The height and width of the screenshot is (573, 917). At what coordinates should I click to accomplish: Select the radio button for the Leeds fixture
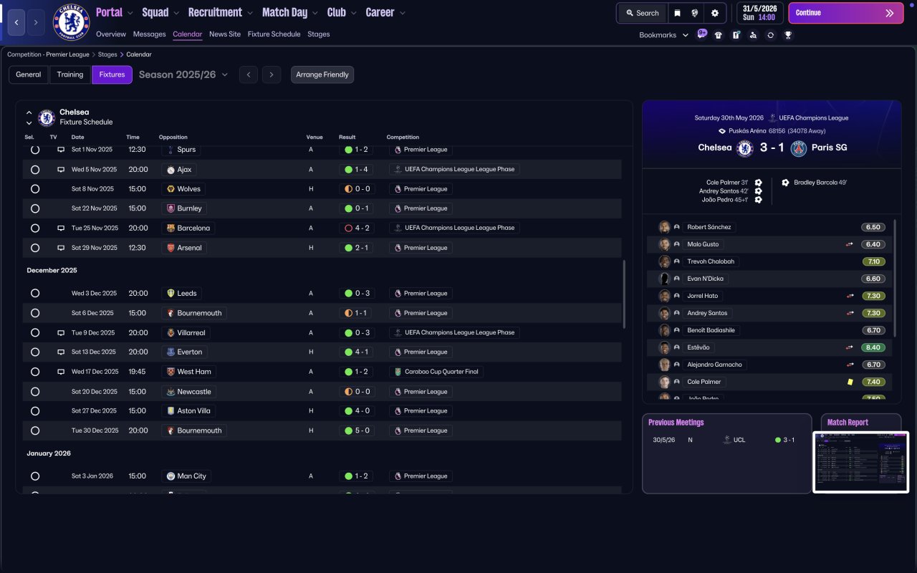coord(35,293)
